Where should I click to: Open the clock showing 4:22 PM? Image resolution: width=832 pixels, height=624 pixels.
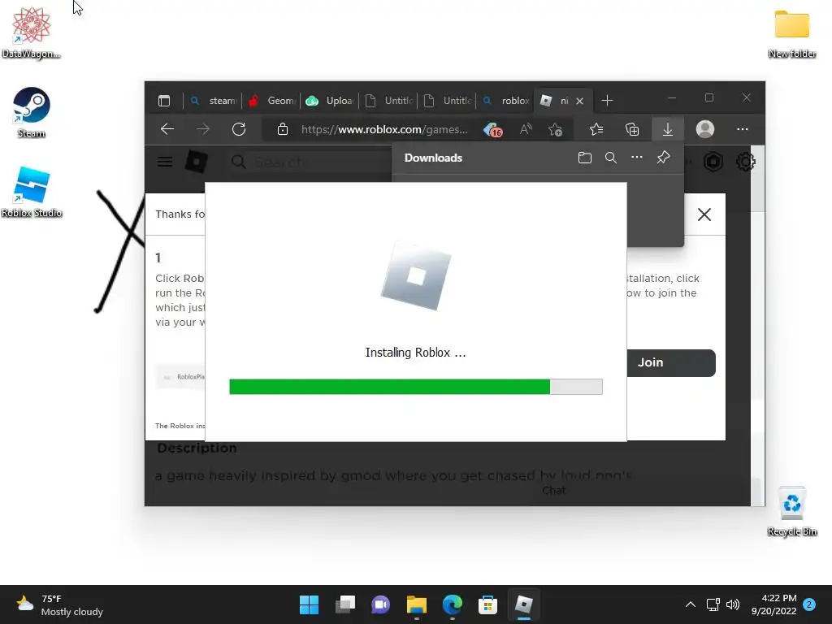pos(774,604)
